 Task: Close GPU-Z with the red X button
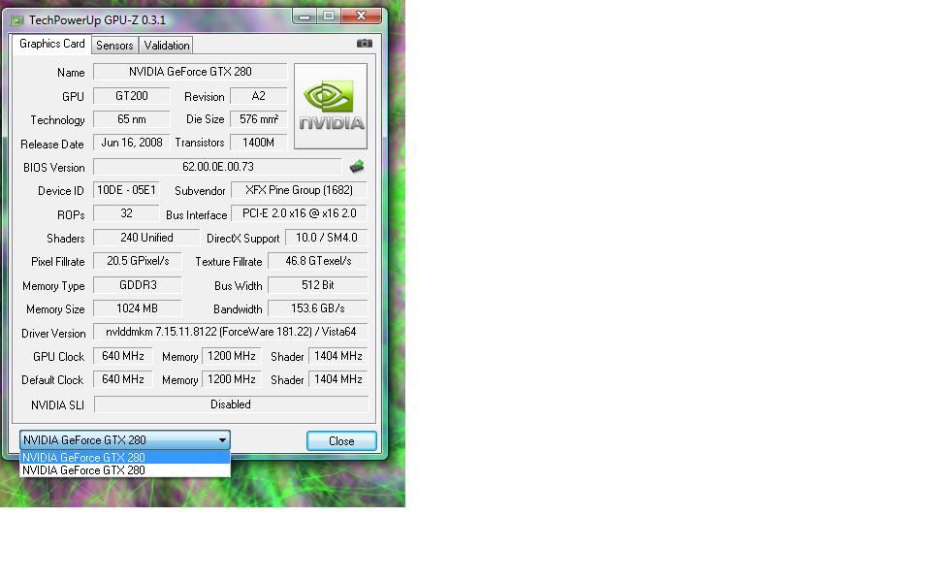tap(361, 16)
